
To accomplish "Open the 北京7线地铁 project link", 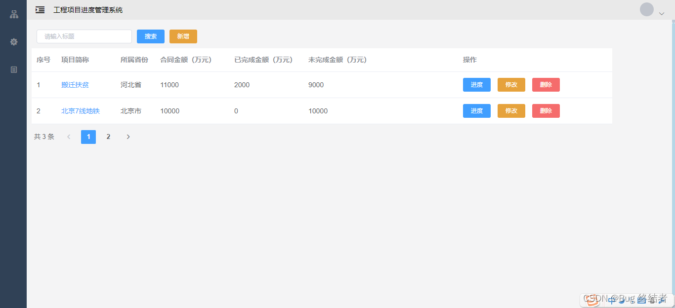I will pos(81,111).
